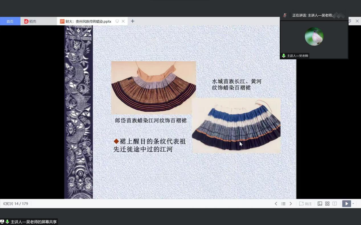The width and height of the screenshot is (361, 225).
Task: Click the monitor icon on document tab
Action: [117, 21]
